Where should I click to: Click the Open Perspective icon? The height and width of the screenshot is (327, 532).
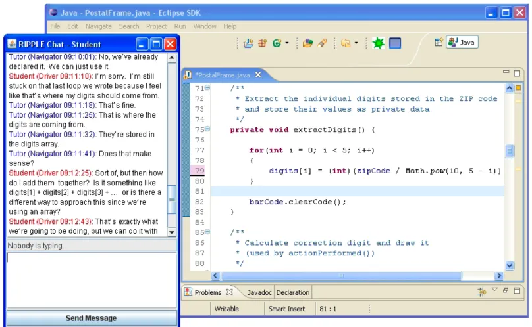click(439, 42)
